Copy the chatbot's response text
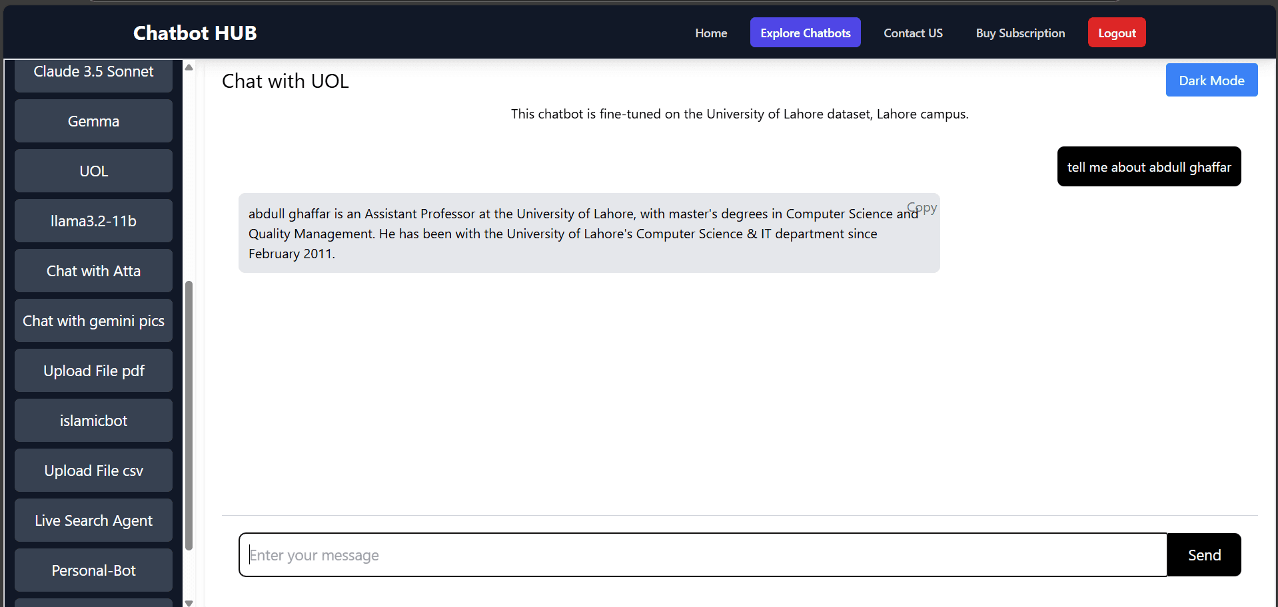Screen dimensions: 1278x607 click(922, 208)
